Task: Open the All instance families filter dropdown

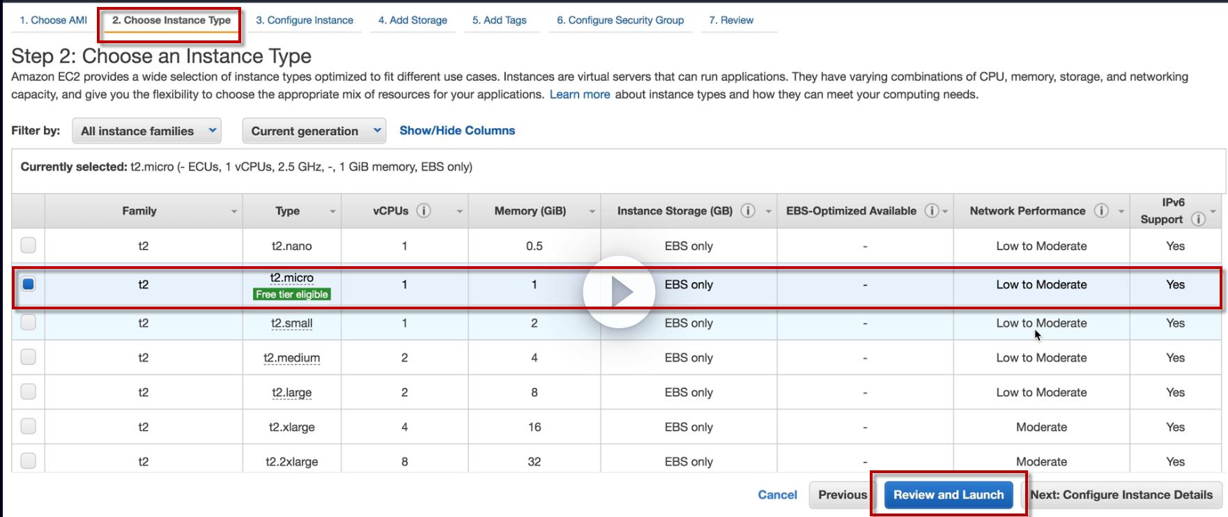Action: click(146, 131)
